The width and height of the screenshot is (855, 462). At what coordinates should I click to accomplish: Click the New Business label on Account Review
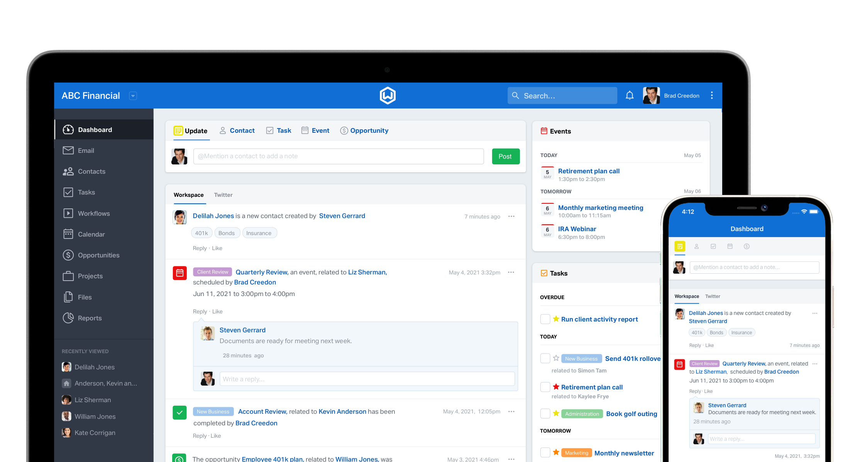[213, 412]
